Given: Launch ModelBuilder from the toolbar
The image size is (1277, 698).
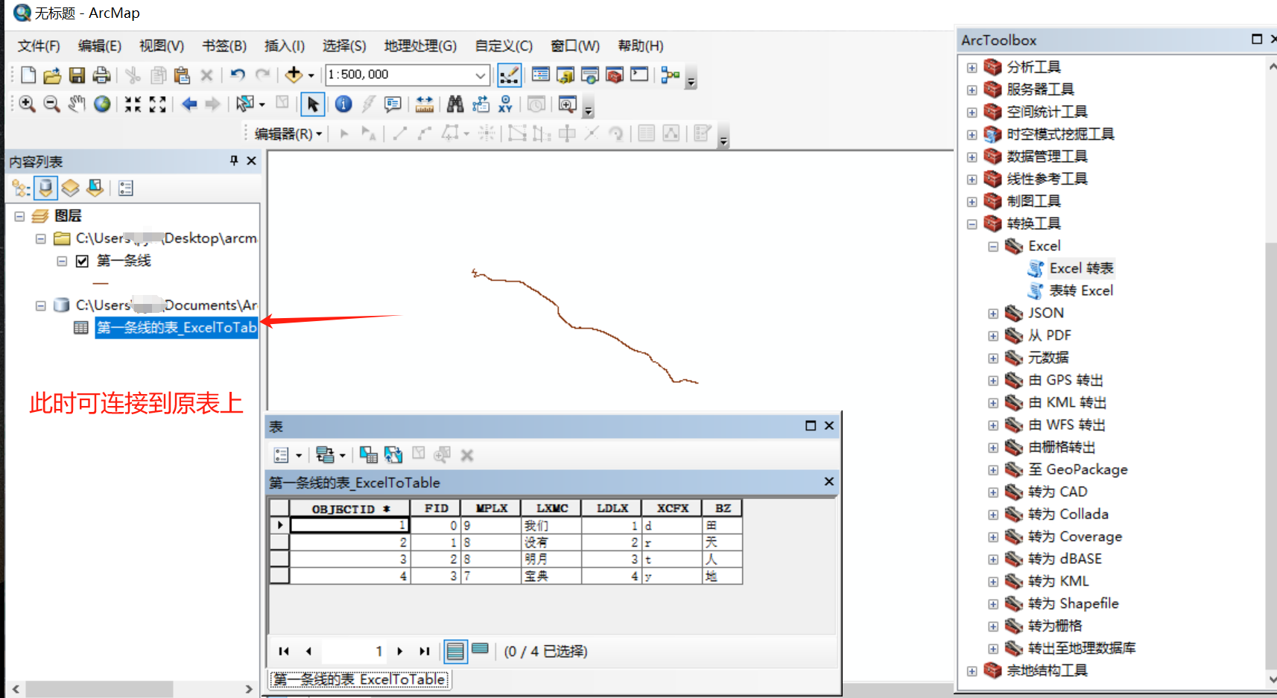Looking at the screenshot, I should [671, 74].
